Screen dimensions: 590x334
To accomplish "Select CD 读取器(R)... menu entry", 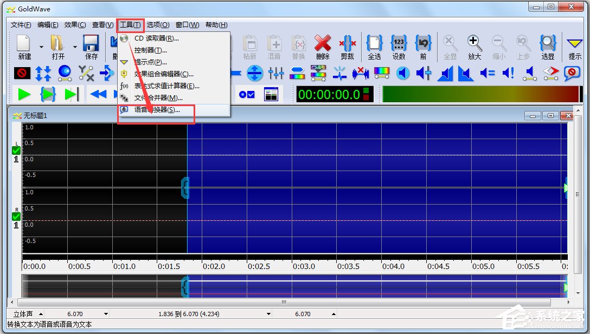I will click(x=174, y=38).
